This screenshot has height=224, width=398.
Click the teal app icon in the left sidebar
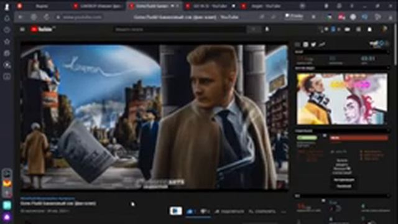coord(7,205)
